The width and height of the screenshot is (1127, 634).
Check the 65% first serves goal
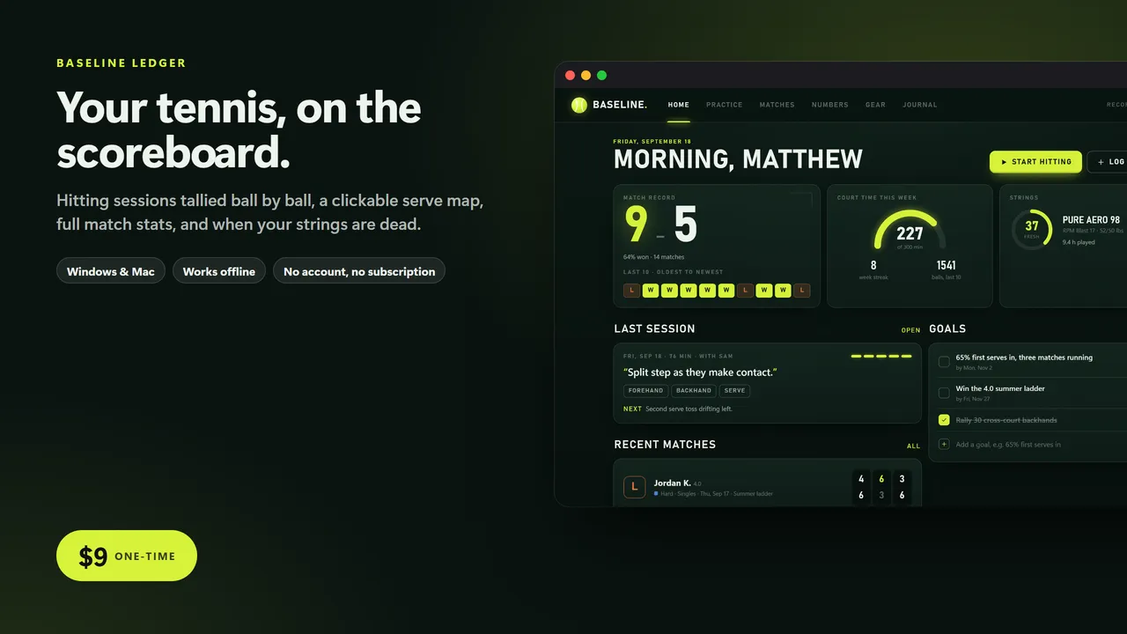[944, 361]
